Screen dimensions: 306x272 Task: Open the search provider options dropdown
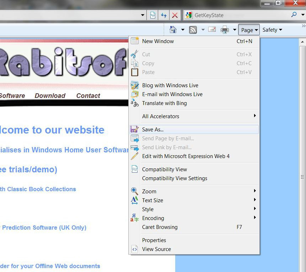(x=303, y=15)
